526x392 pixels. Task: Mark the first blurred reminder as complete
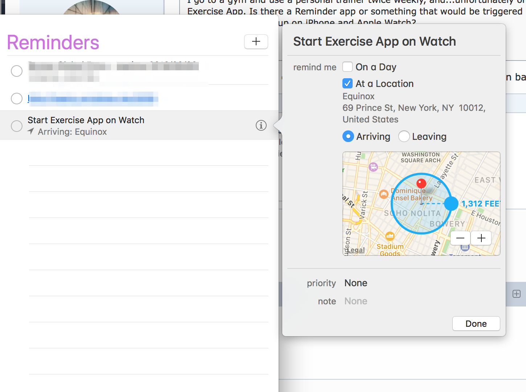pos(17,71)
